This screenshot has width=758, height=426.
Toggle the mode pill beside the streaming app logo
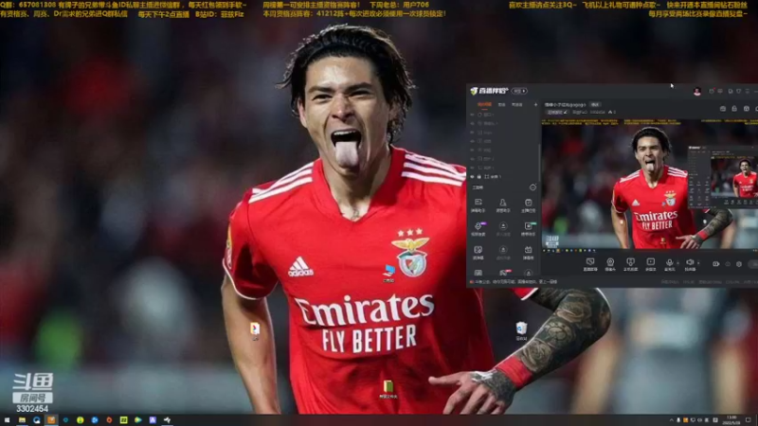click(519, 91)
